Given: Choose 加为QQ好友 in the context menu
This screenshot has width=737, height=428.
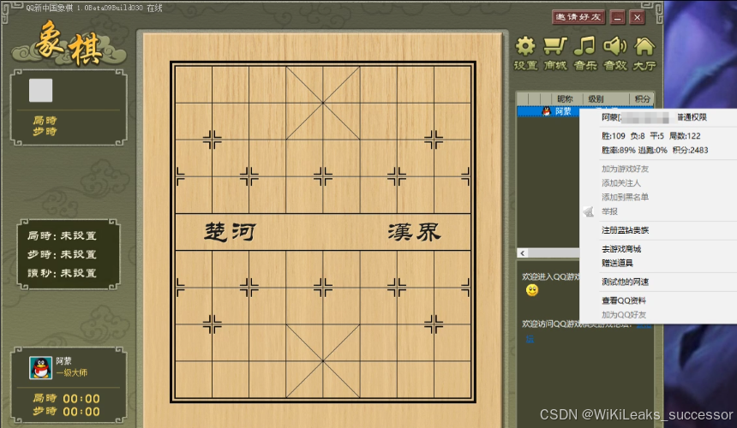Looking at the screenshot, I should pos(624,314).
